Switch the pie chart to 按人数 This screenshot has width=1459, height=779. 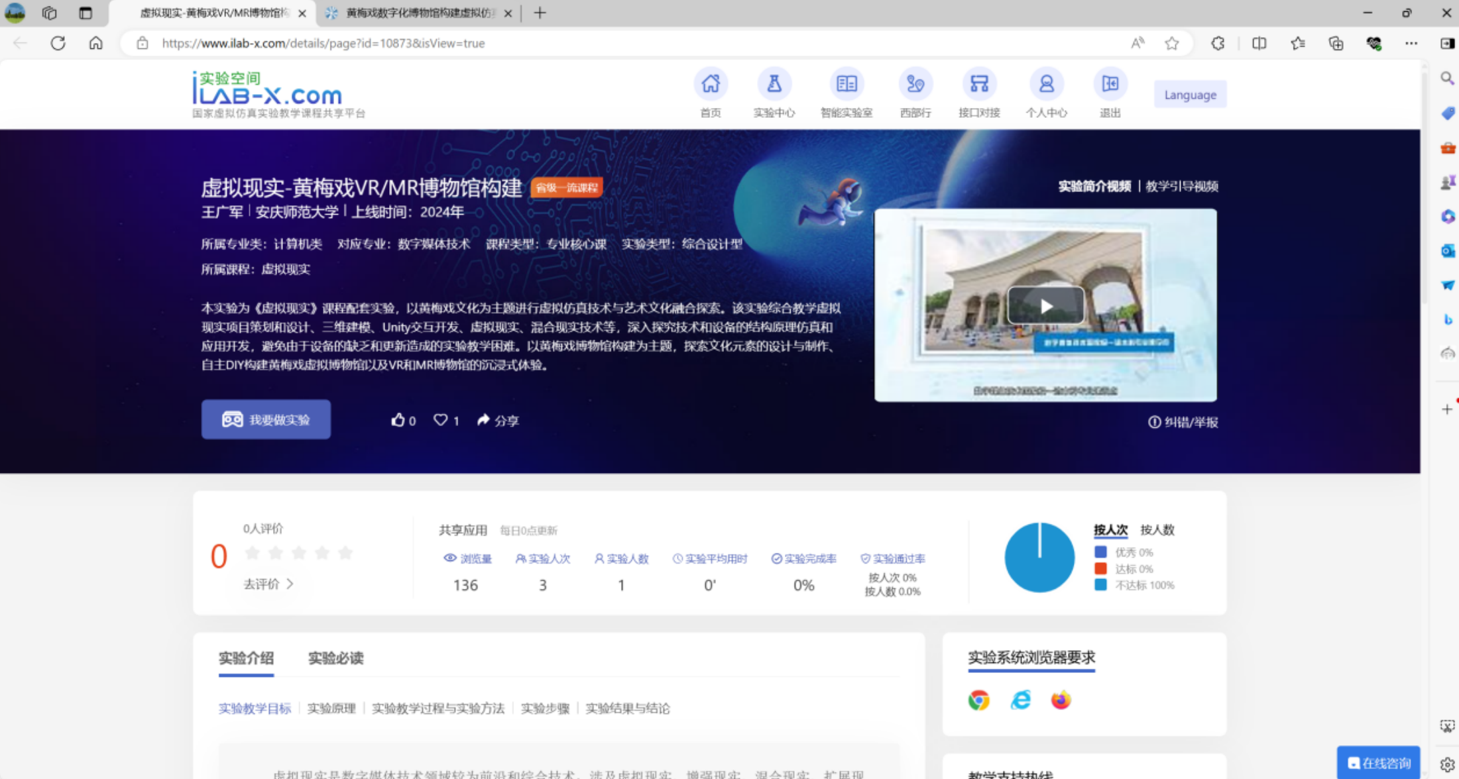tap(1157, 530)
